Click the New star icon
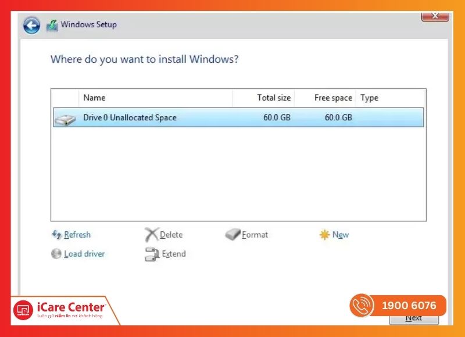465x337 pixels. click(x=324, y=235)
